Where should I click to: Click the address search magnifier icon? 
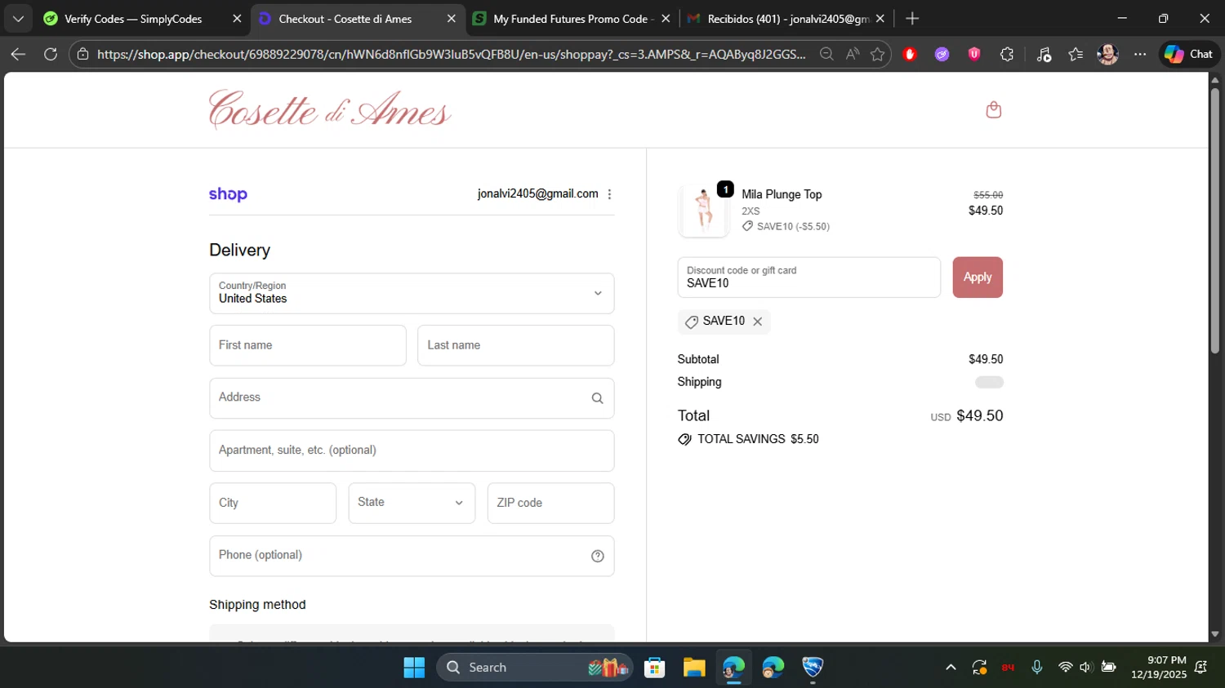coord(597,398)
